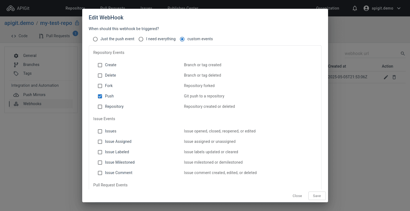Click the Tags label icon

16,73
